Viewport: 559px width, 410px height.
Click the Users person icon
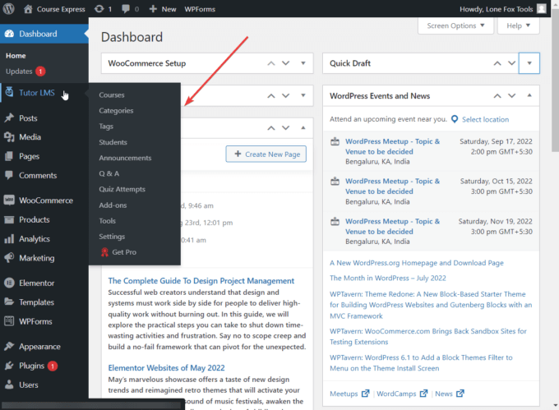(9, 385)
